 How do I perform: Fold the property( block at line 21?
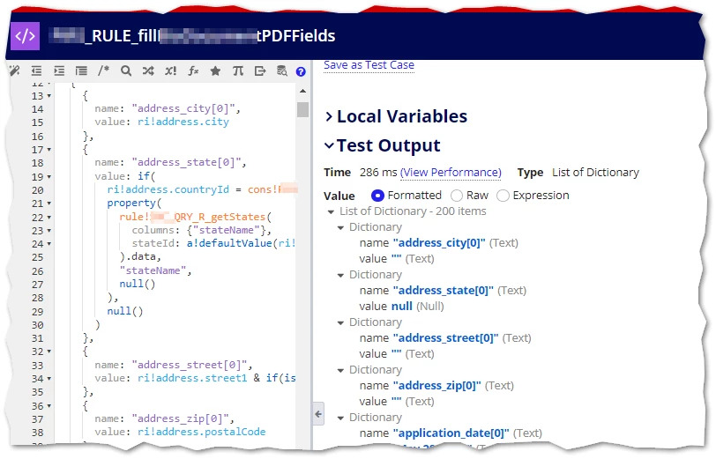tap(48, 204)
